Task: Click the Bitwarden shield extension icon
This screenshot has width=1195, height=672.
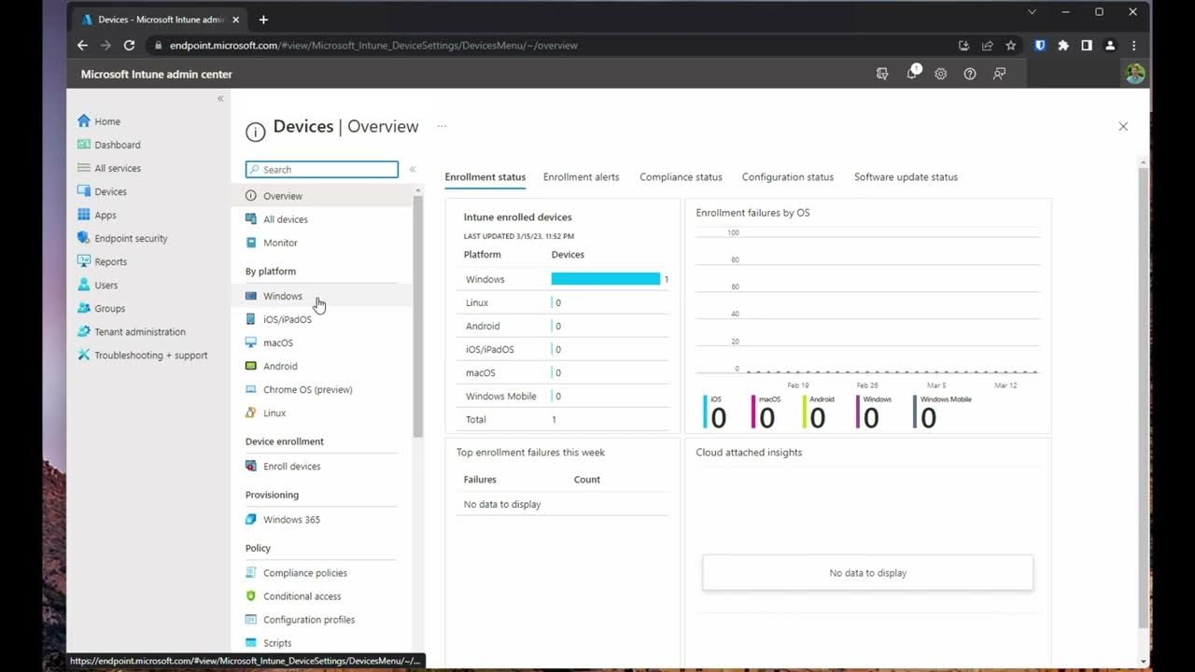Action: (x=1040, y=45)
